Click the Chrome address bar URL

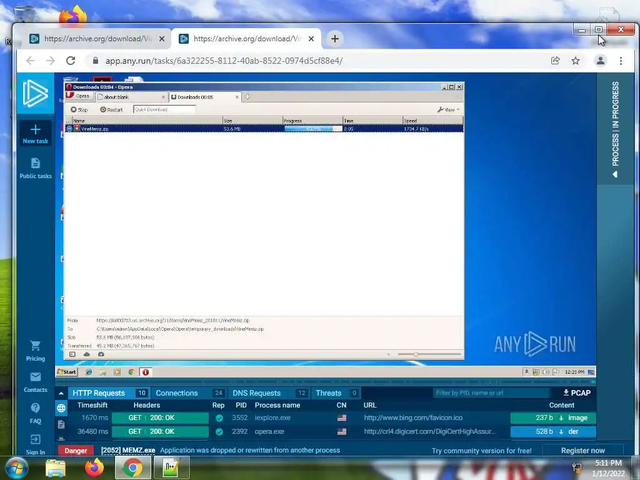(224, 61)
